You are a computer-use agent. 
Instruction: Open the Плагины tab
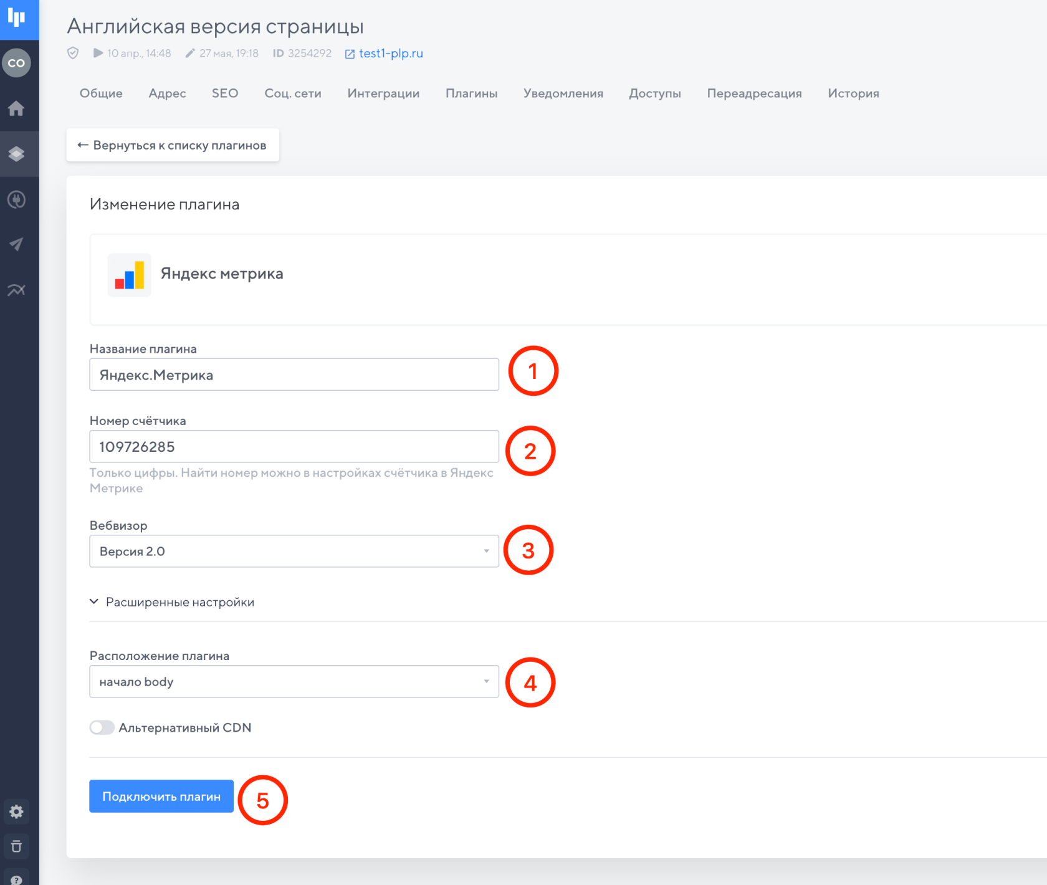click(471, 93)
